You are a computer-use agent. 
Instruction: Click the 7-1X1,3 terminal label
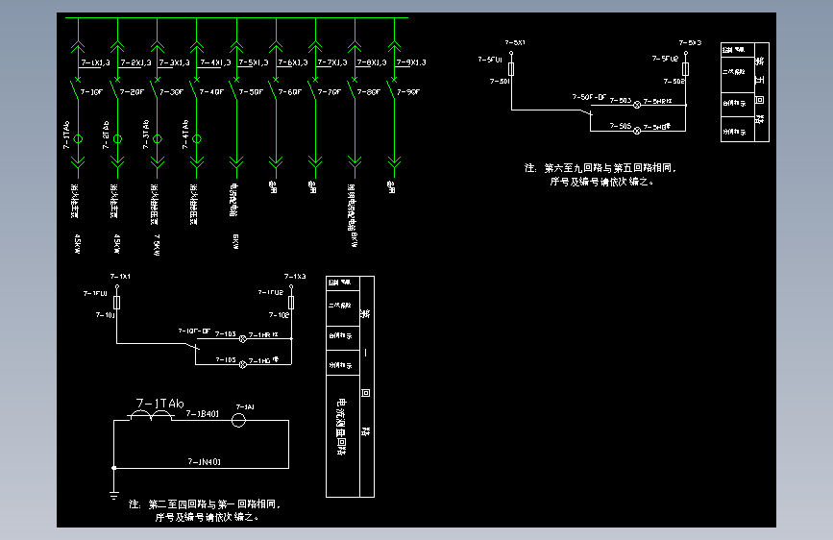[96, 62]
